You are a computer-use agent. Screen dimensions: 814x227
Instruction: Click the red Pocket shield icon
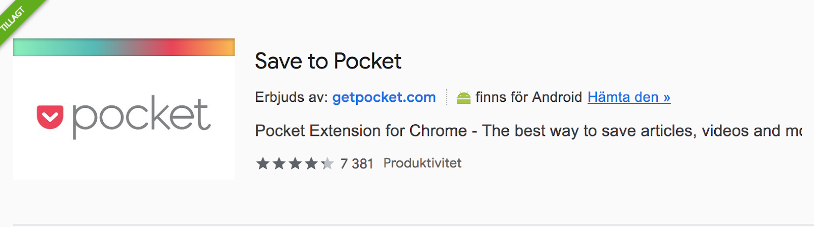(x=50, y=117)
